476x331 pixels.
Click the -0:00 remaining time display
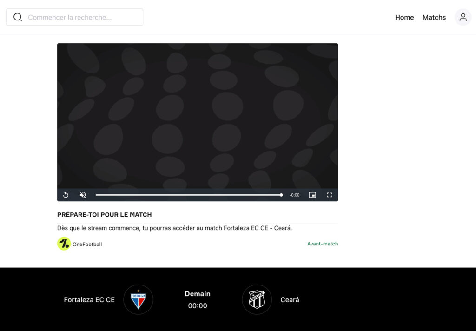[294, 195]
